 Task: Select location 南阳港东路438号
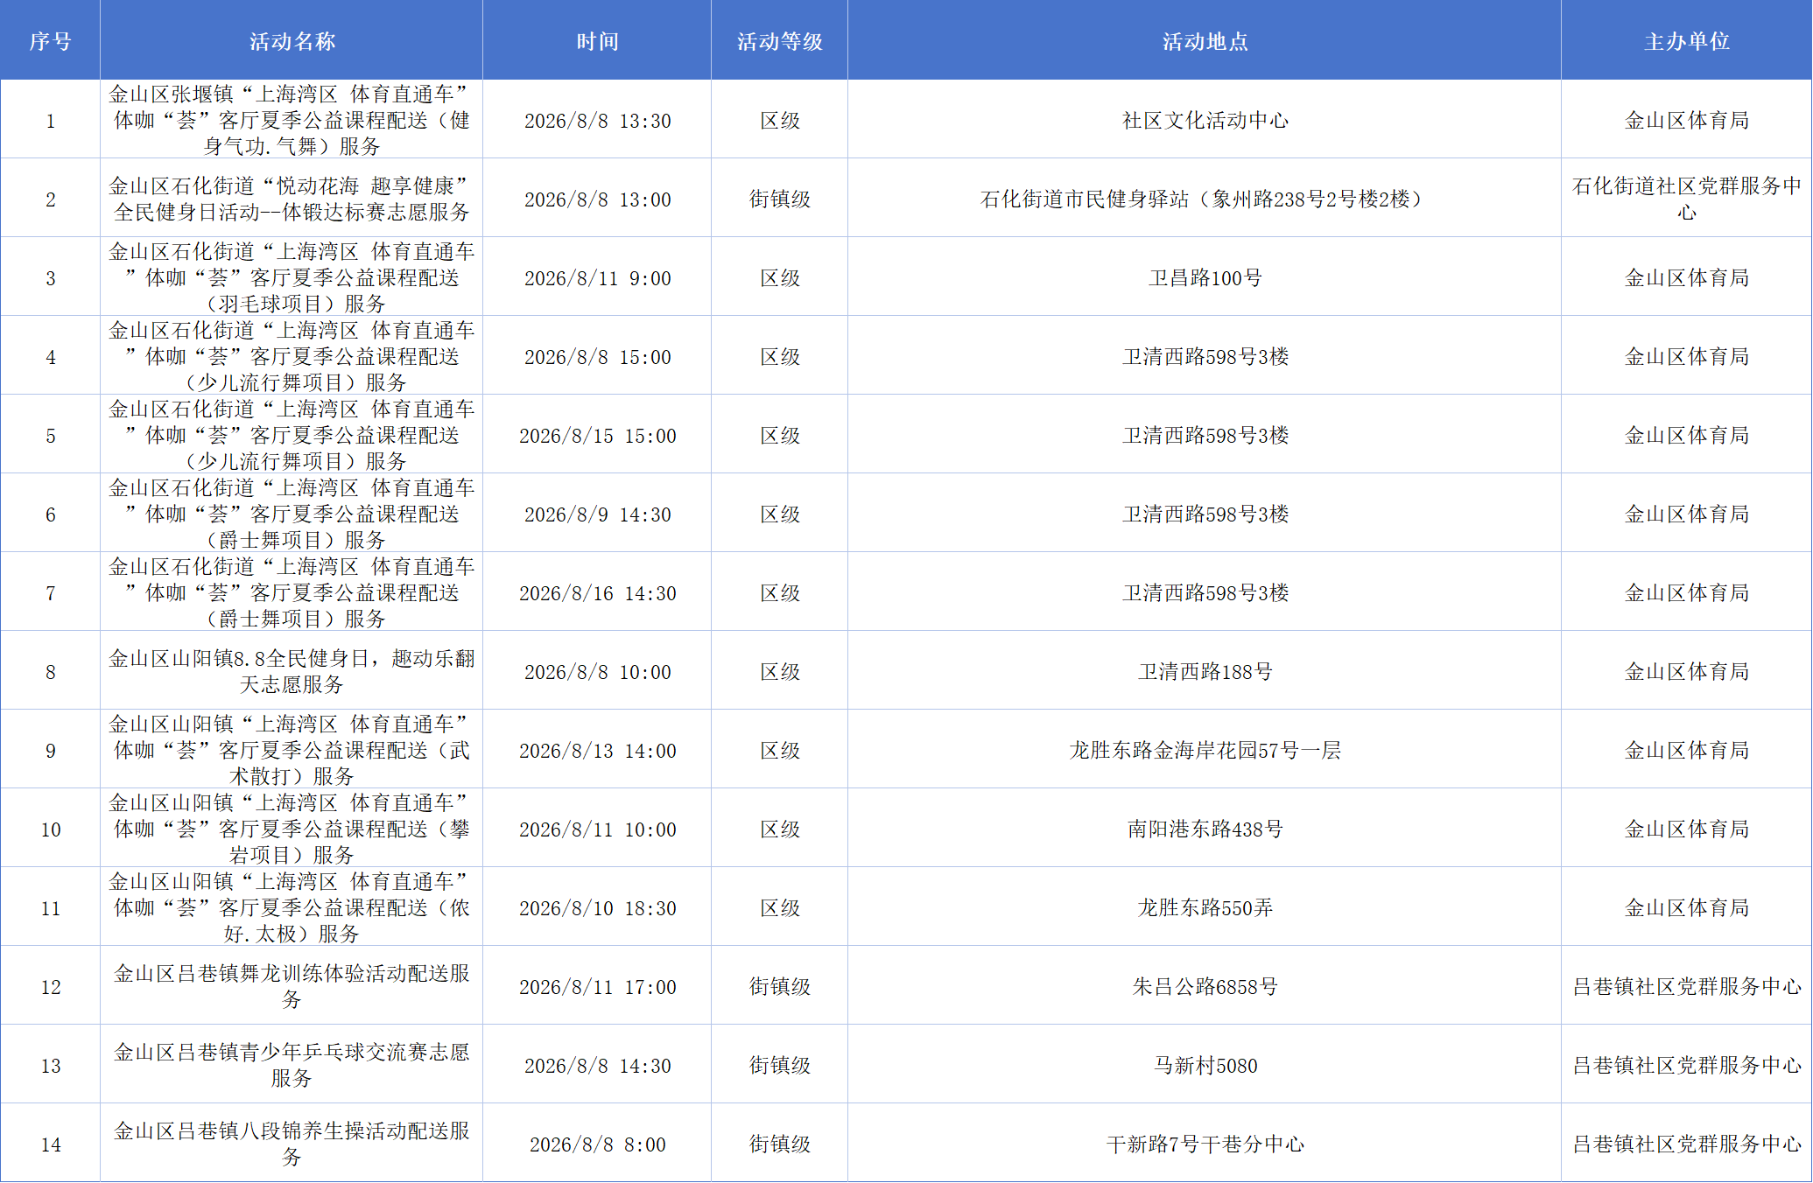[1205, 829]
